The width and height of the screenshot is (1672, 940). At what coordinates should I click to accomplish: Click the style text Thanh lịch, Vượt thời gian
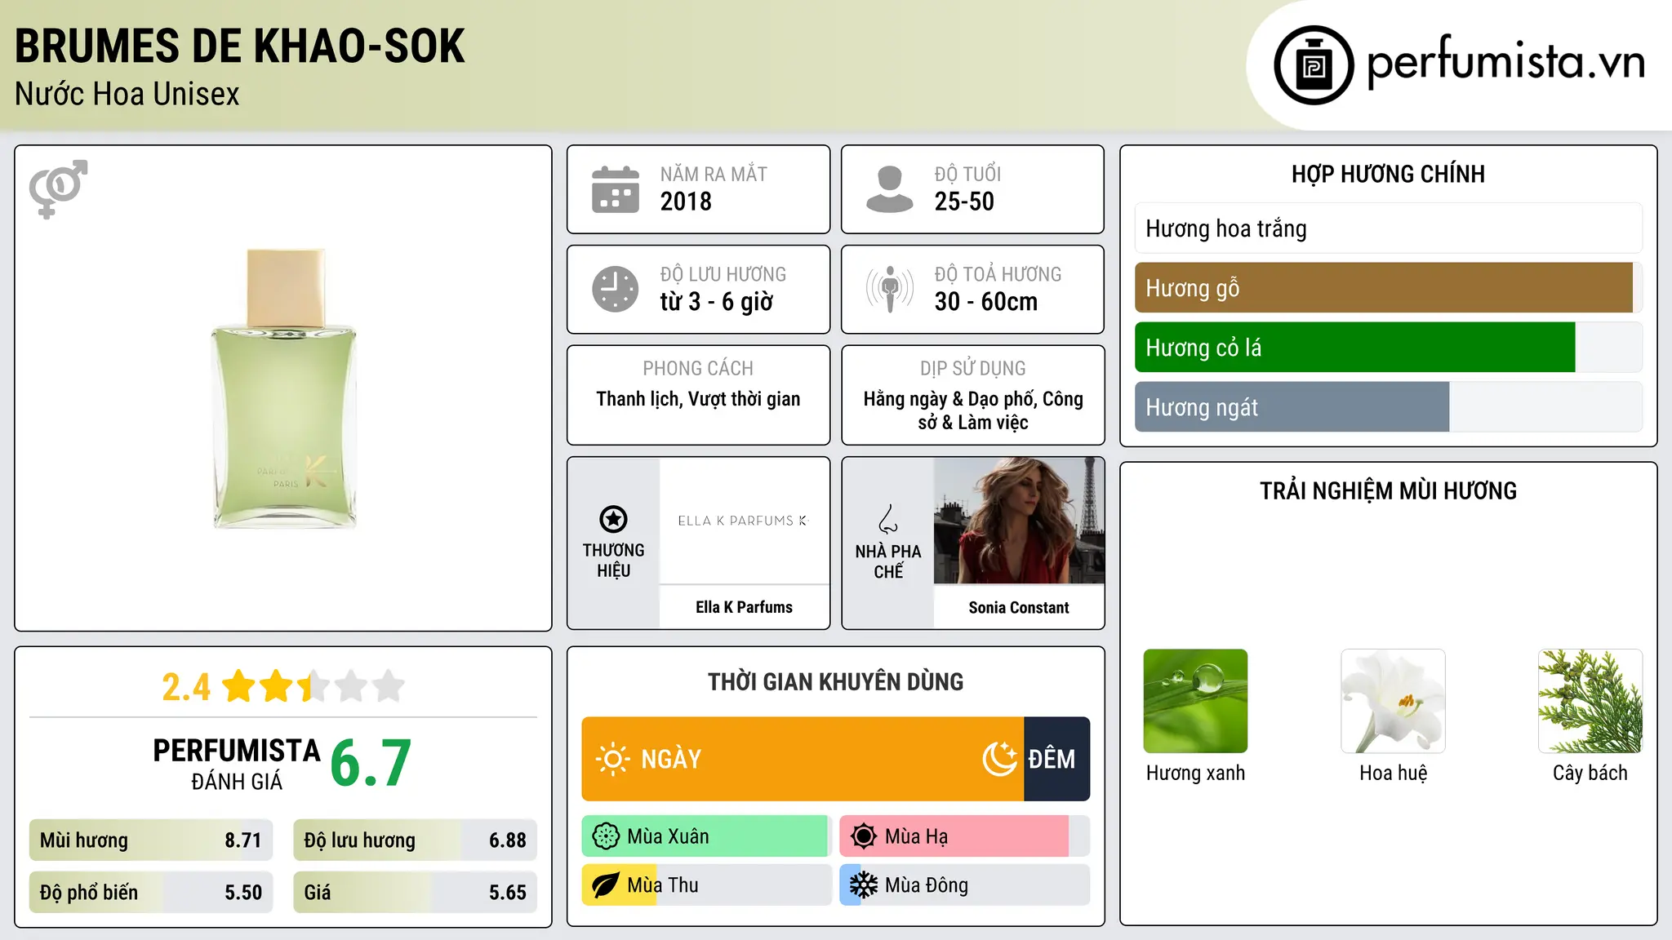coord(698,399)
